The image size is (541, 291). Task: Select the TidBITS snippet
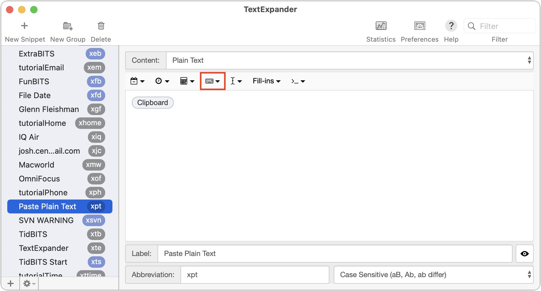(60, 234)
